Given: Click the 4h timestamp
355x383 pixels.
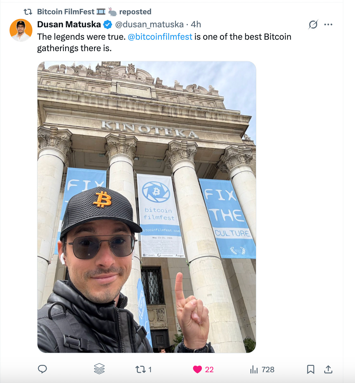Looking at the screenshot, I should tap(196, 24).
